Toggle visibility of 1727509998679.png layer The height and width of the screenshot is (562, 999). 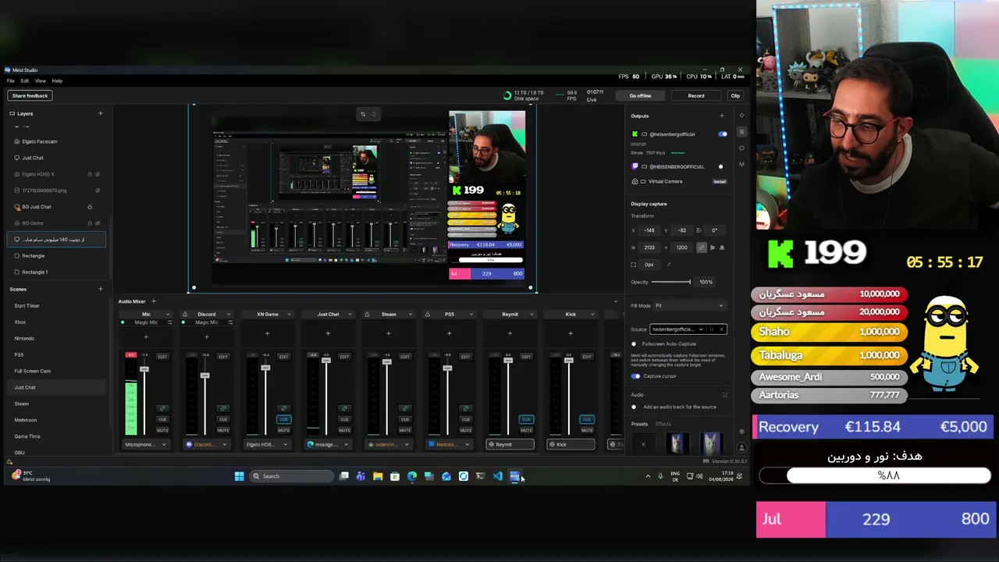[x=98, y=190]
